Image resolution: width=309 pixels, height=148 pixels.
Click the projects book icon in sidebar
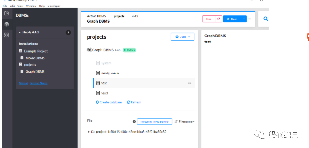tap(20, 64)
